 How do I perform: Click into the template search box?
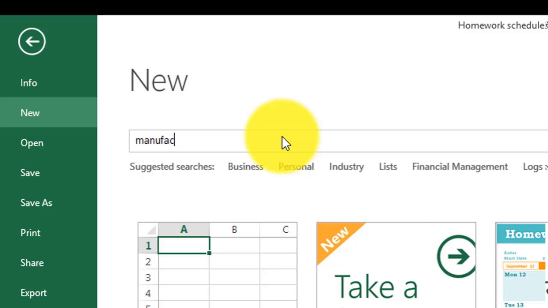[338, 141]
